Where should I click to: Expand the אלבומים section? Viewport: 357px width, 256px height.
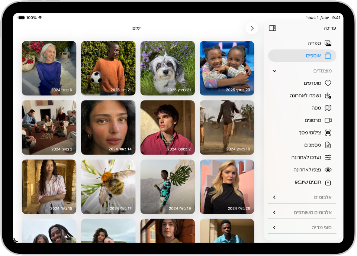tap(274, 197)
